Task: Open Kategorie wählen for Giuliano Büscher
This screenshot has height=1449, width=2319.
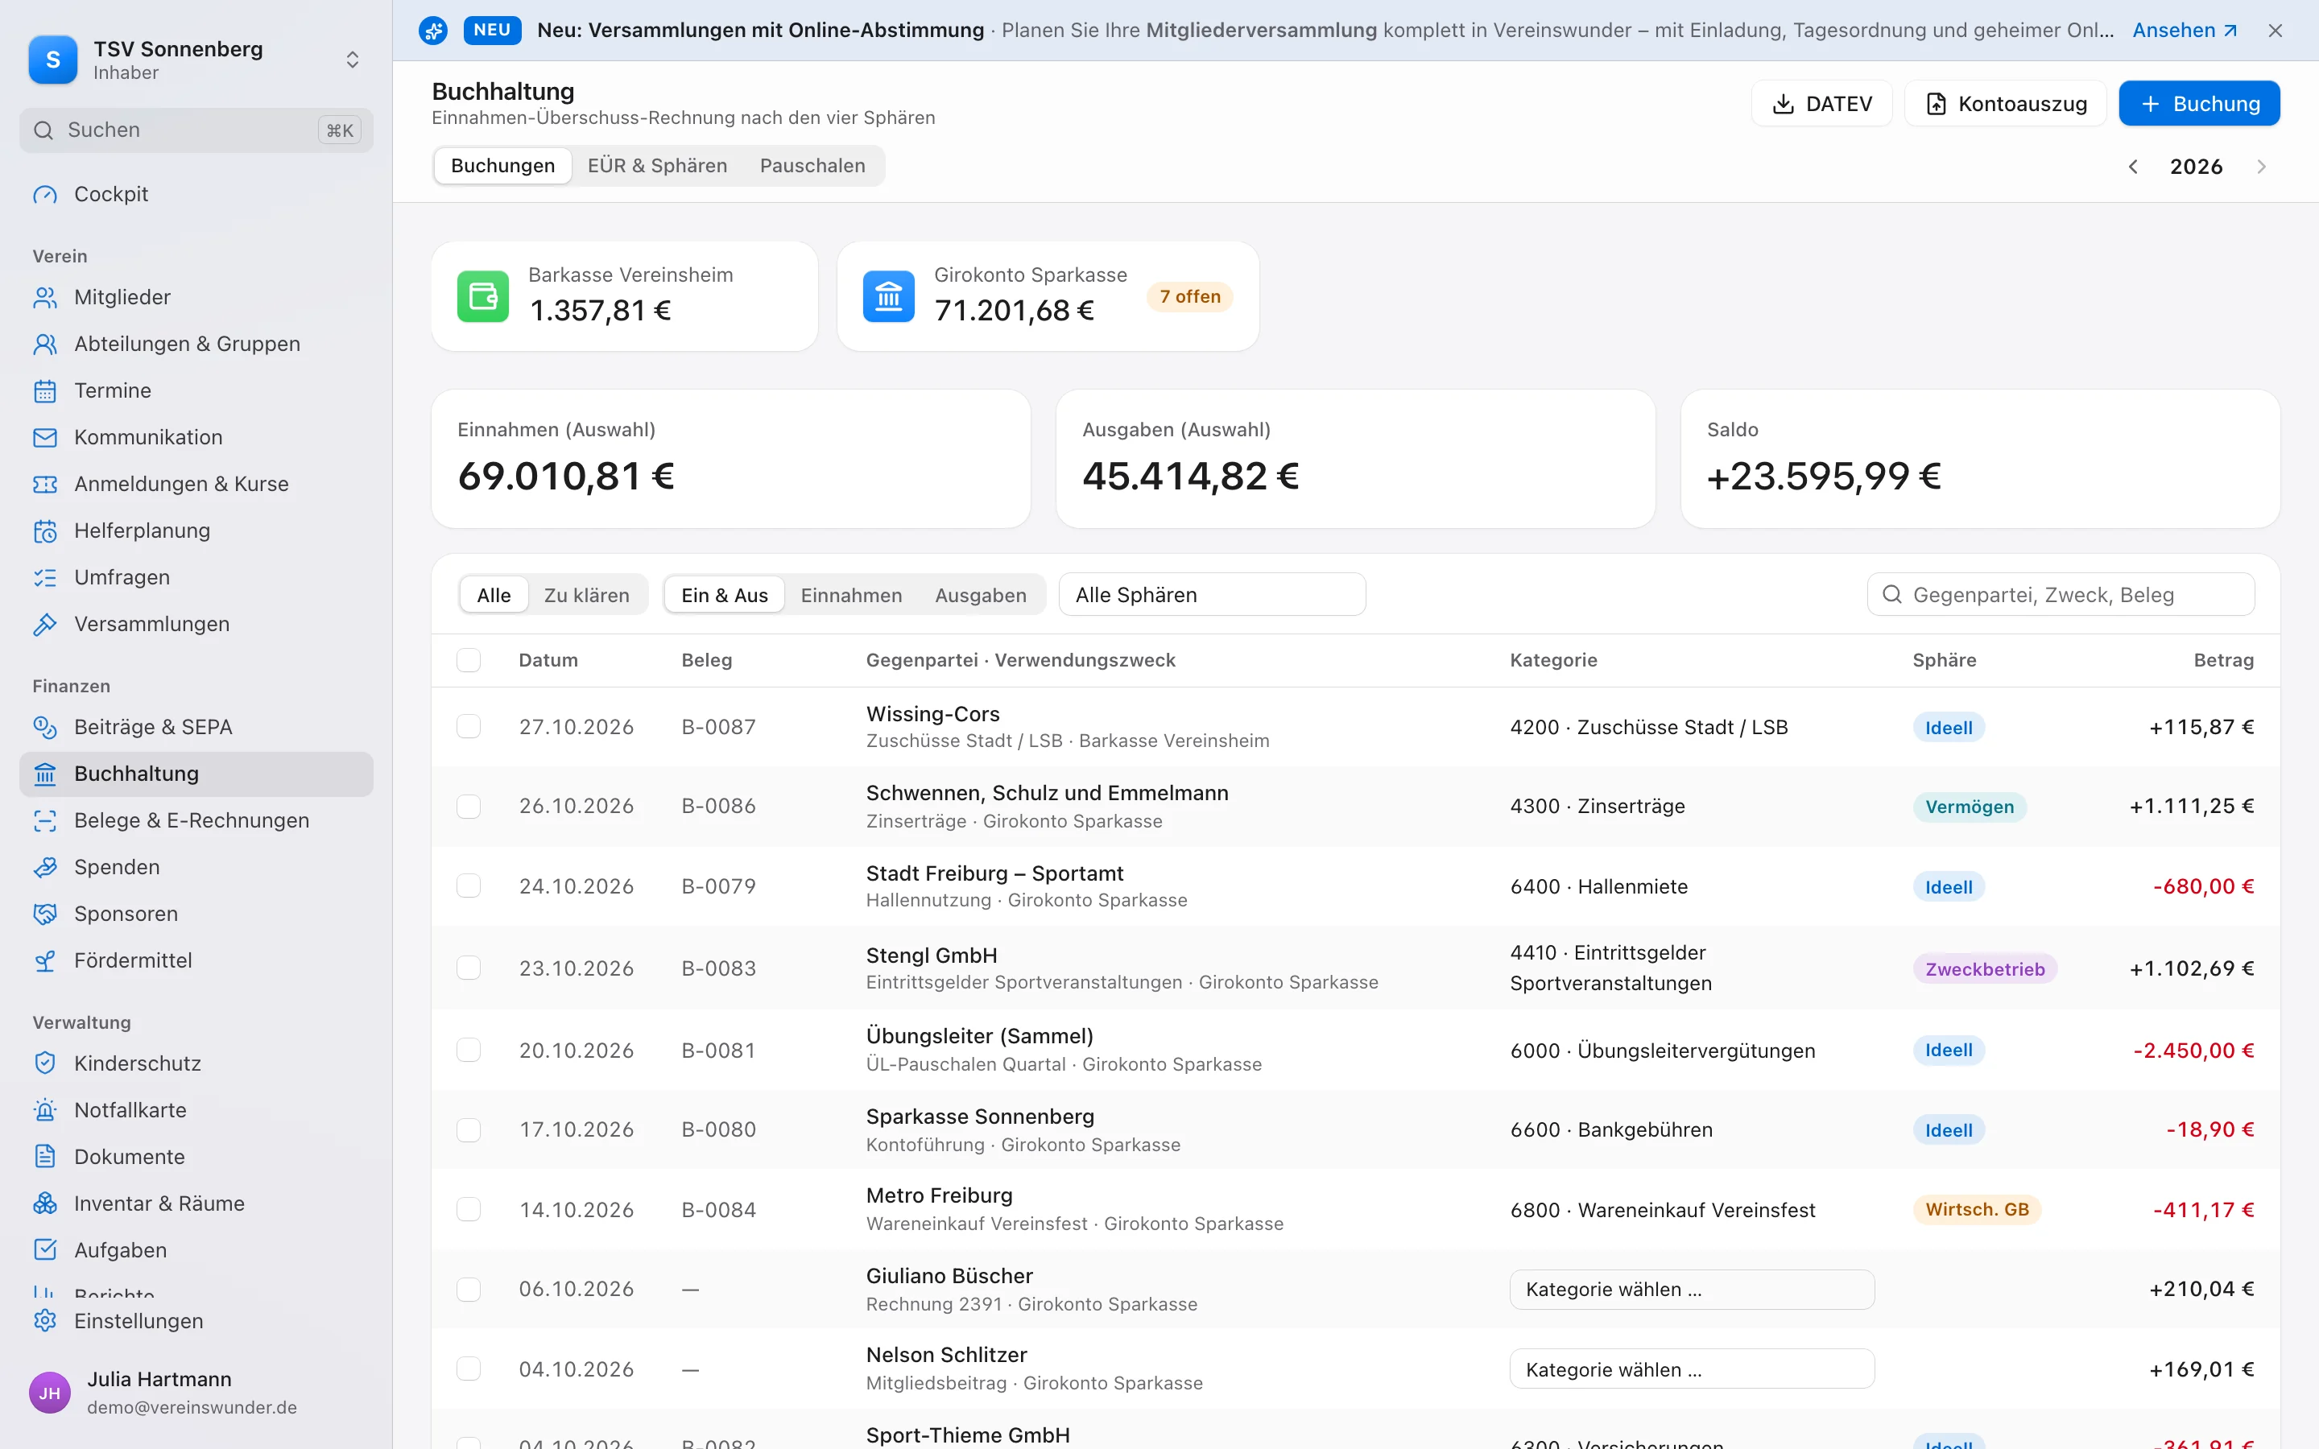Action: pos(1691,1290)
